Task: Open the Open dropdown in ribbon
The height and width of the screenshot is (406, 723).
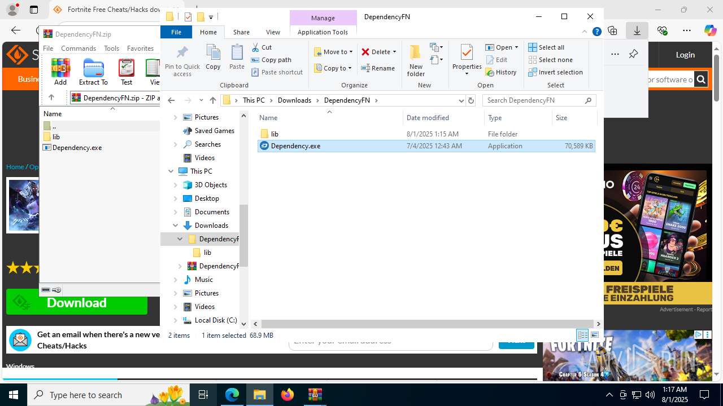Action: click(502, 47)
